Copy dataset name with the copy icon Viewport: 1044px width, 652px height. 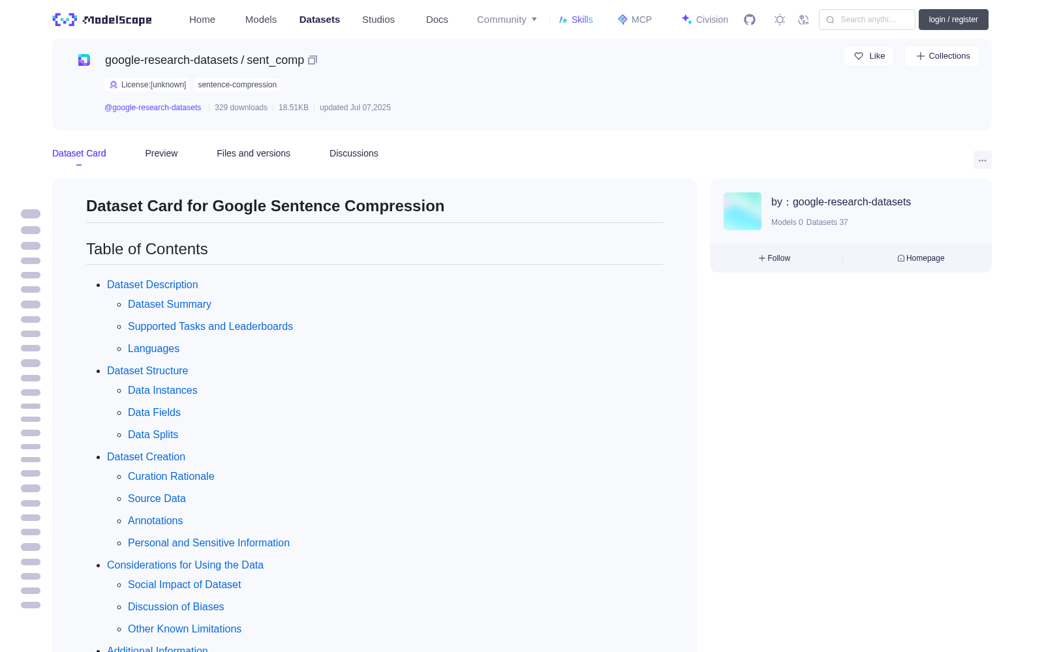[313, 60]
